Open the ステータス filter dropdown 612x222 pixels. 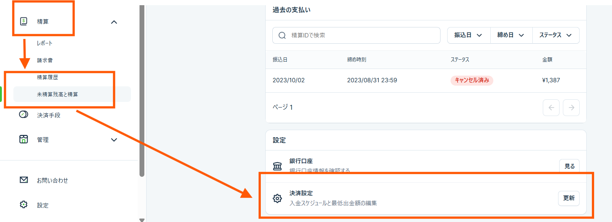[x=555, y=35]
